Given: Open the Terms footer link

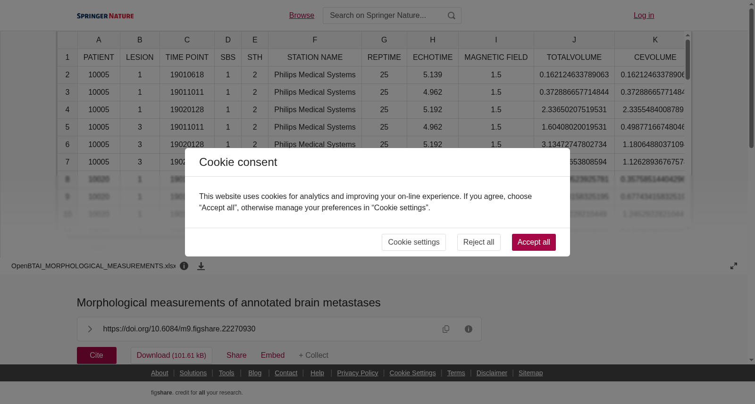Looking at the screenshot, I should coord(456,373).
